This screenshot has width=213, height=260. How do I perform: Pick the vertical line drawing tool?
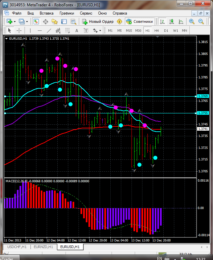30,30
